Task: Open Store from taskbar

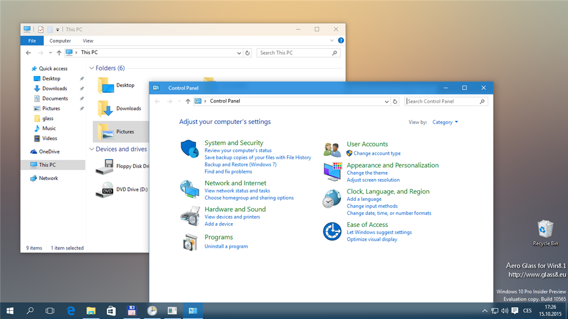Action: (x=111, y=311)
